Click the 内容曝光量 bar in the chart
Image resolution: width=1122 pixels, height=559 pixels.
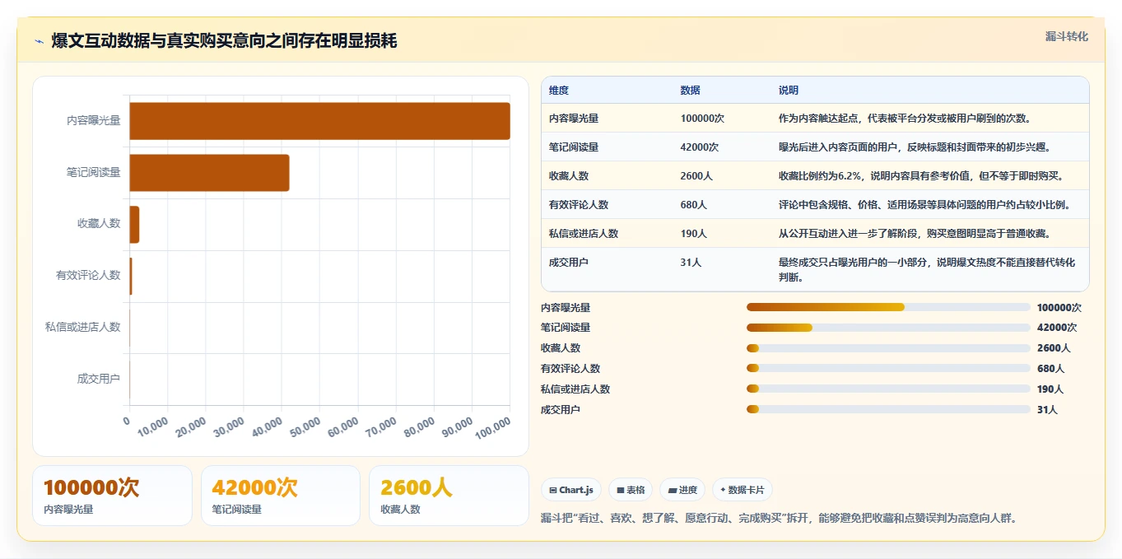coord(319,121)
